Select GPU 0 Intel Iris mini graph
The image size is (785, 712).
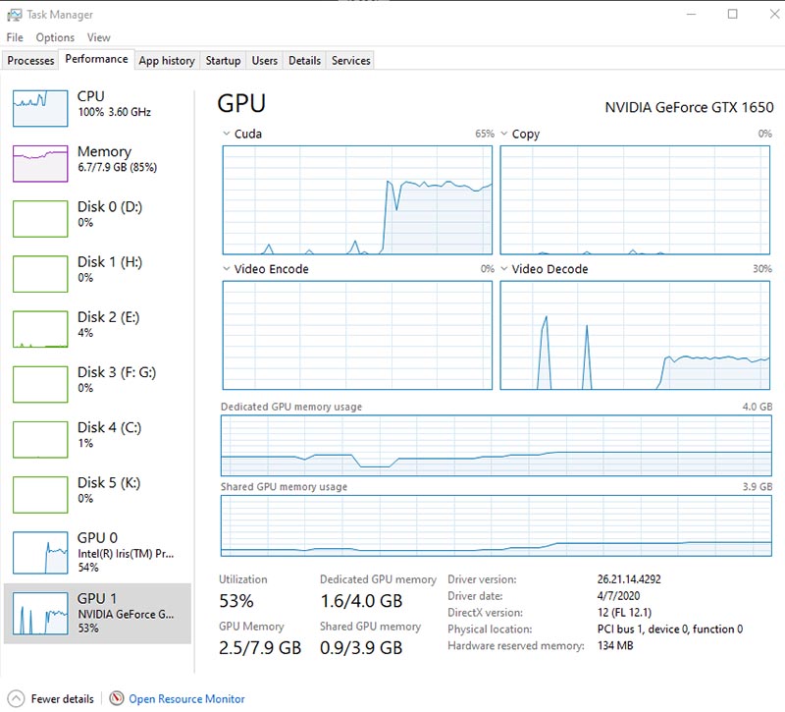(x=40, y=553)
